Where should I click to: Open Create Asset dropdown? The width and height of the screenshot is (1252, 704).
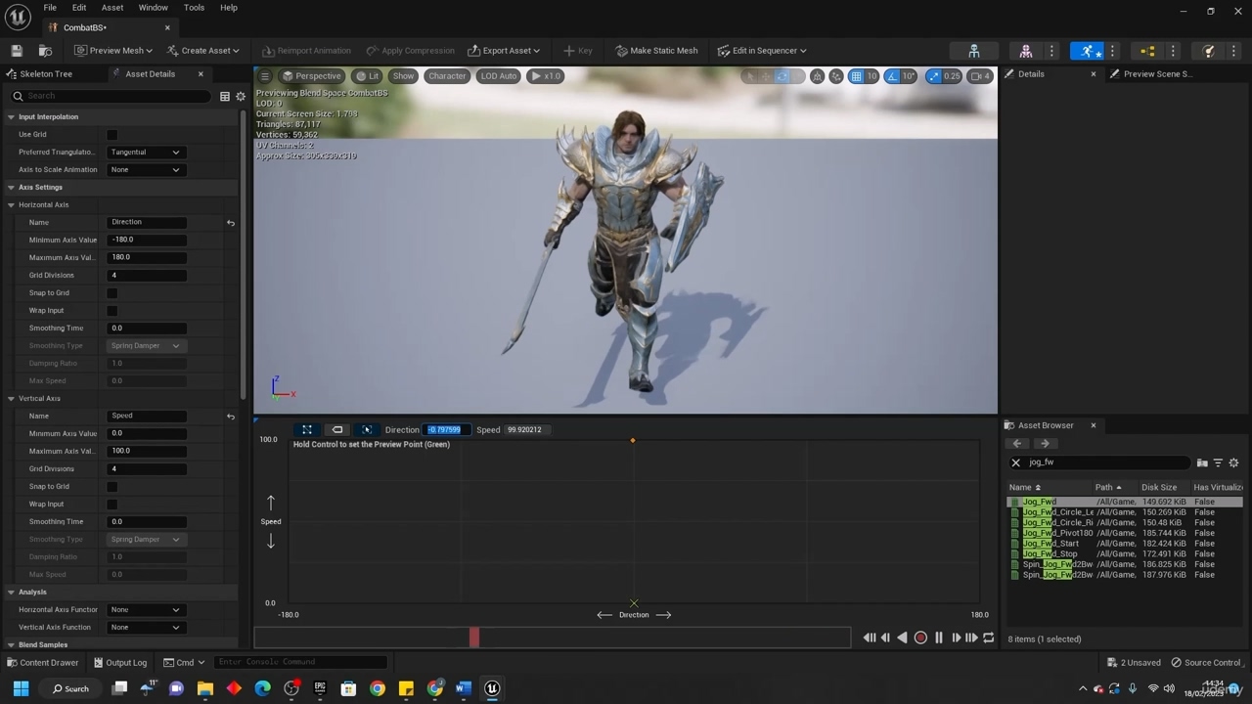pos(202,51)
